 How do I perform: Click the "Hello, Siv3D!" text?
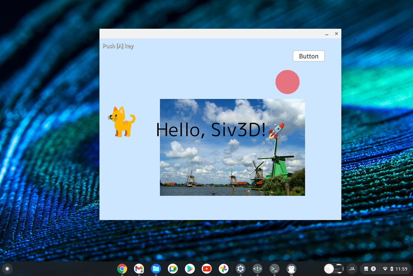click(x=211, y=130)
